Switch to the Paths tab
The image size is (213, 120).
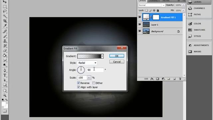pyautogui.click(x=166, y=1)
